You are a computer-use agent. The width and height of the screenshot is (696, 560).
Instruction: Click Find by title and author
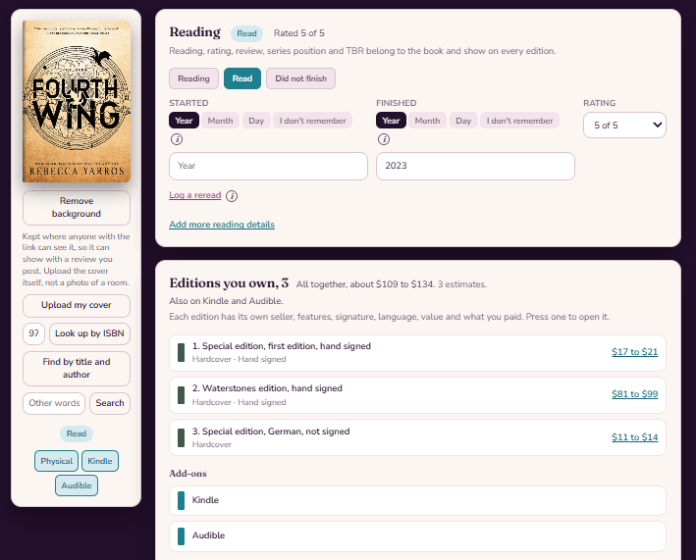(x=77, y=369)
